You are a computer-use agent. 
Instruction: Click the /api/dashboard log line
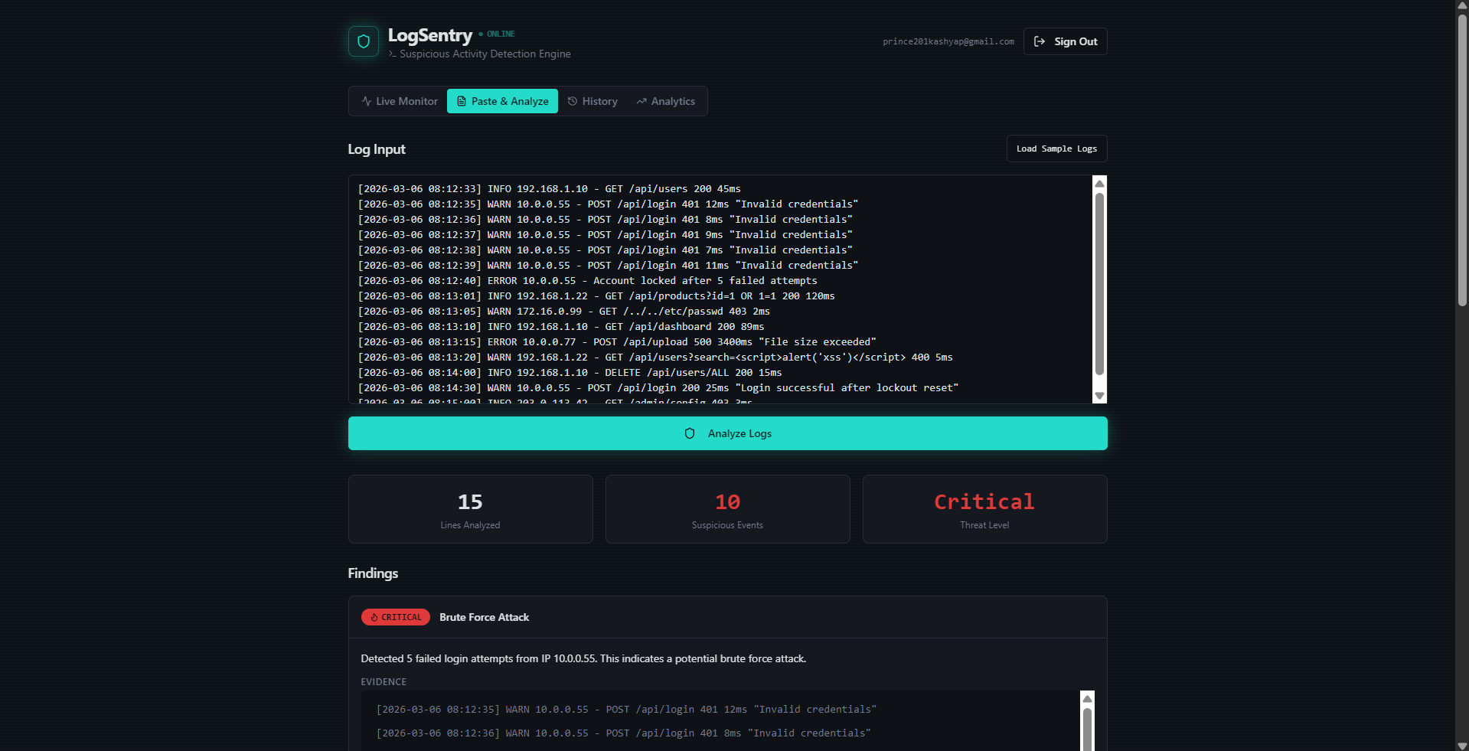point(561,326)
